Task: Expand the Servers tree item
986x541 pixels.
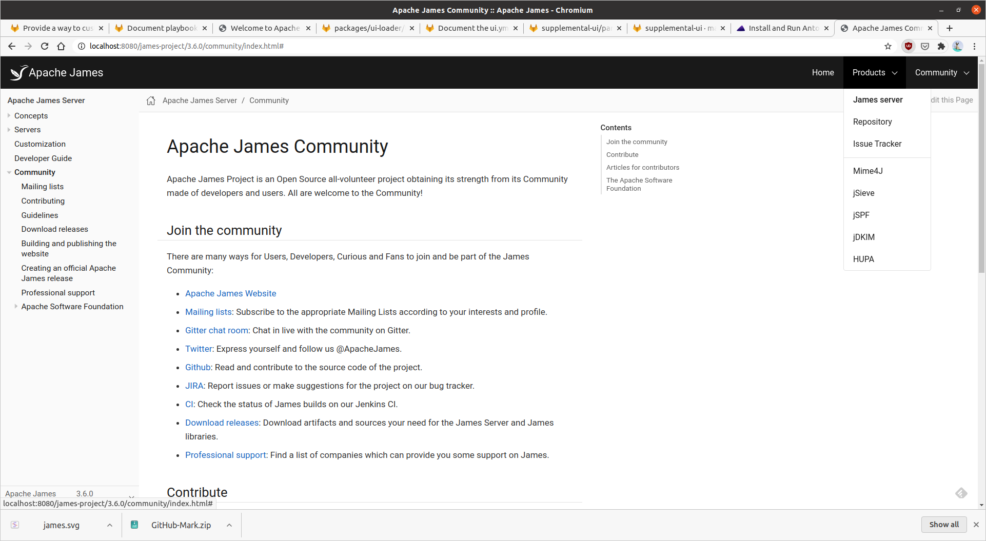Action: click(9, 130)
